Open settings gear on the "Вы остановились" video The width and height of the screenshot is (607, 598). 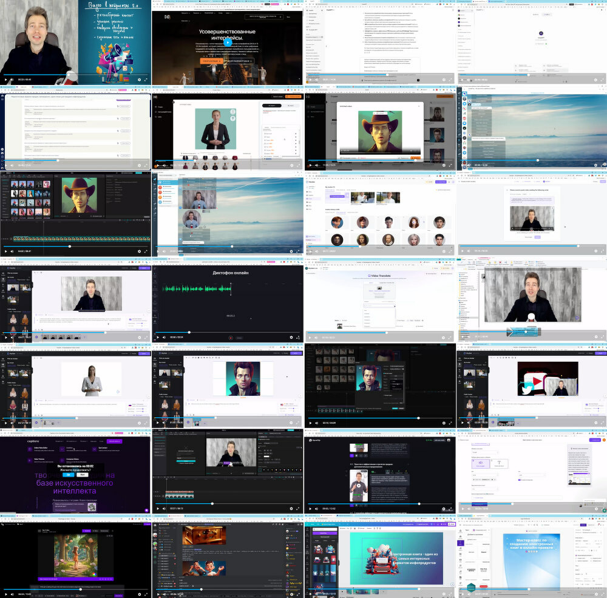(139, 508)
